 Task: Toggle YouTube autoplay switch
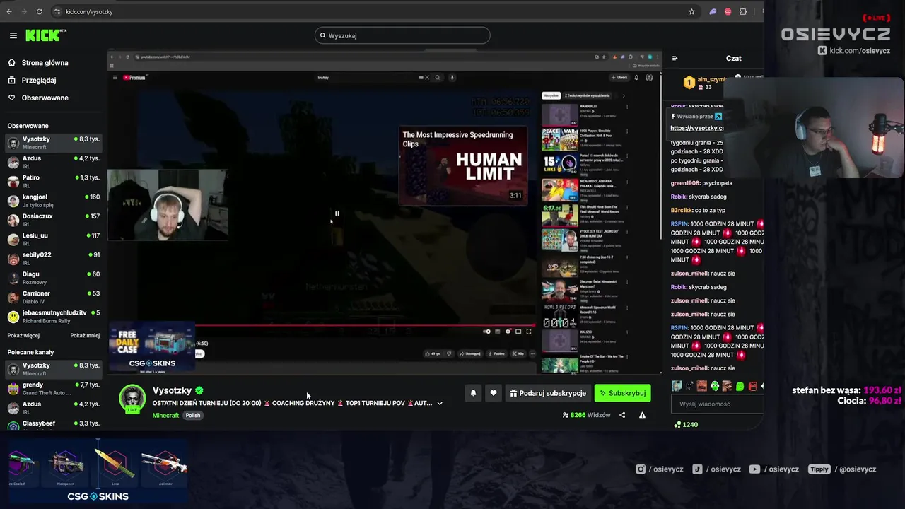[x=486, y=332]
